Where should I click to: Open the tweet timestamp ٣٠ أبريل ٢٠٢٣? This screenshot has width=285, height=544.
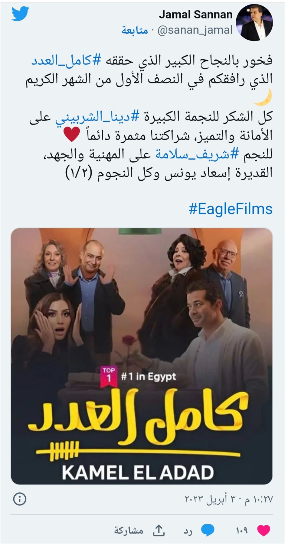229,499
